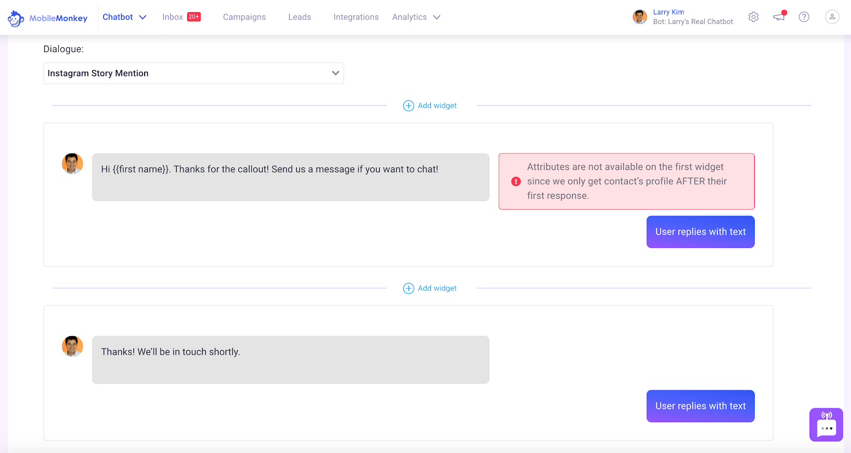Click the plus icon of the top Add widget

[408, 106]
